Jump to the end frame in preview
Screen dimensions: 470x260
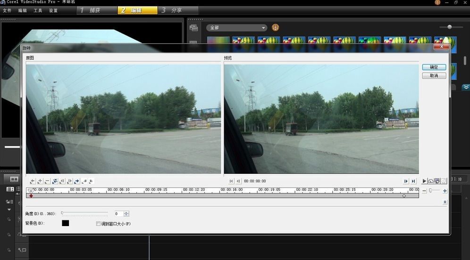click(413, 181)
